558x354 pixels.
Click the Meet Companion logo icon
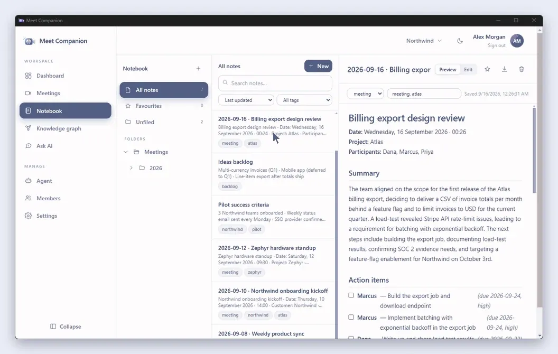(x=29, y=41)
